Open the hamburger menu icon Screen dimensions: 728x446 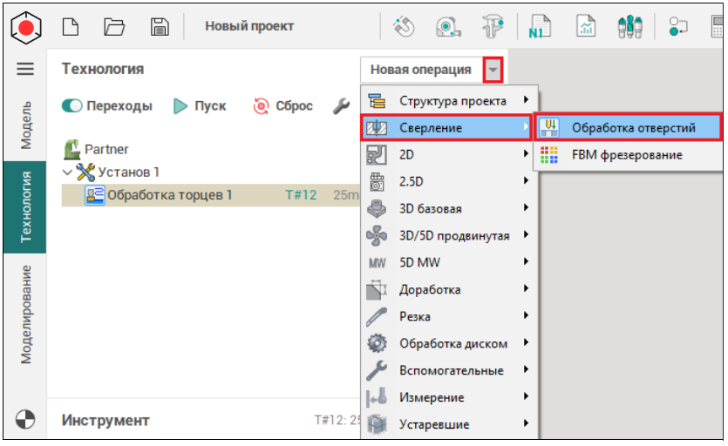[x=25, y=69]
